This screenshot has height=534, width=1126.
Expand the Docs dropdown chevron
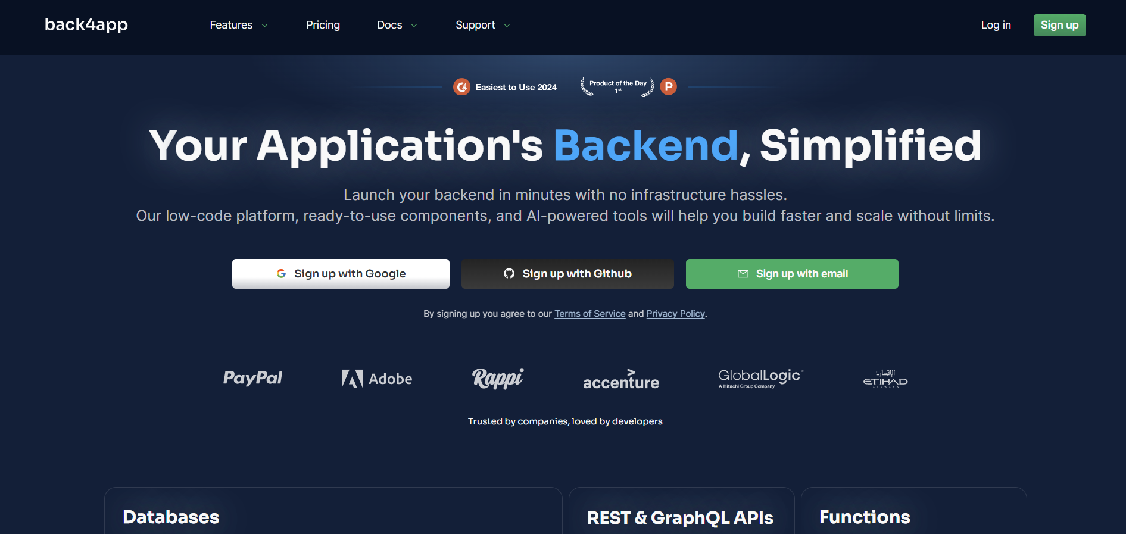tap(414, 26)
